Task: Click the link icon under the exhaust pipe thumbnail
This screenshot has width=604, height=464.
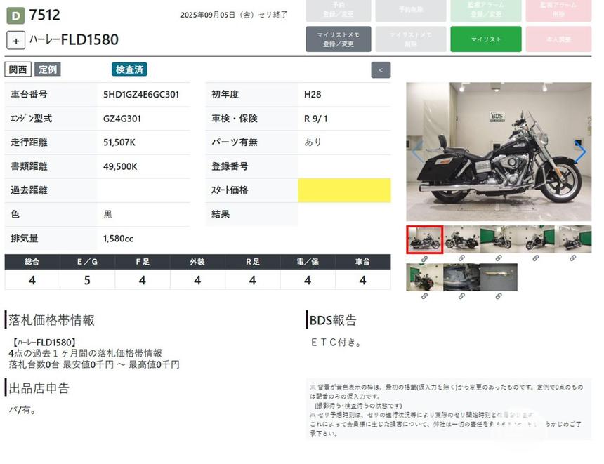Action: click(499, 296)
